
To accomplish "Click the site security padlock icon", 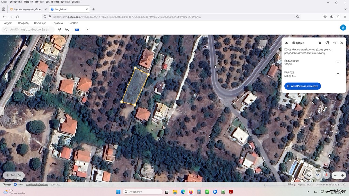I will (x=50, y=17).
